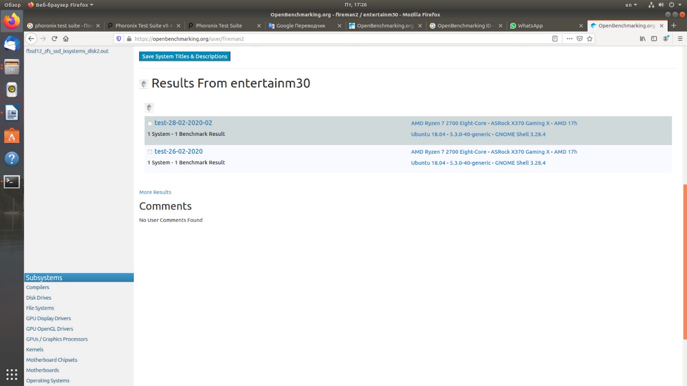Open the Firefox account icon
The width and height of the screenshot is (687, 386).
666,38
